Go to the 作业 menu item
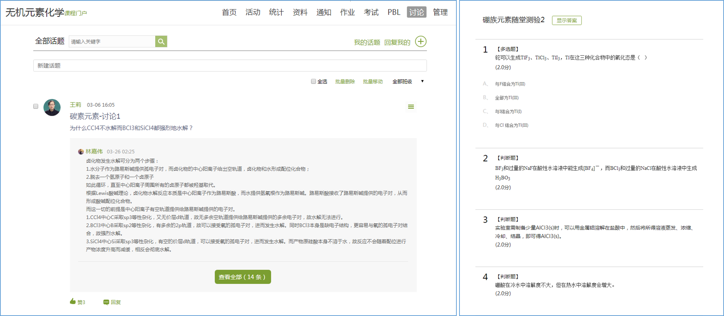The image size is (724, 316). pyautogui.click(x=347, y=12)
